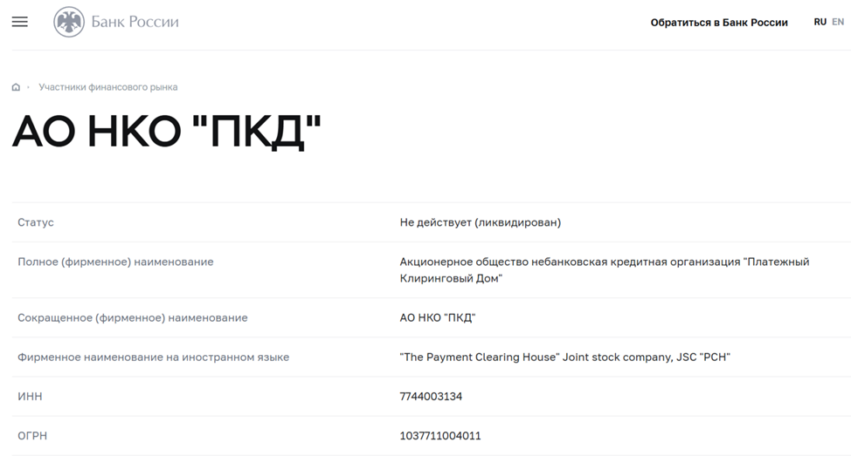Click the "ОГРН" row label
The width and height of the screenshot is (851, 456).
pyautogui.click(x=32, y=436)
